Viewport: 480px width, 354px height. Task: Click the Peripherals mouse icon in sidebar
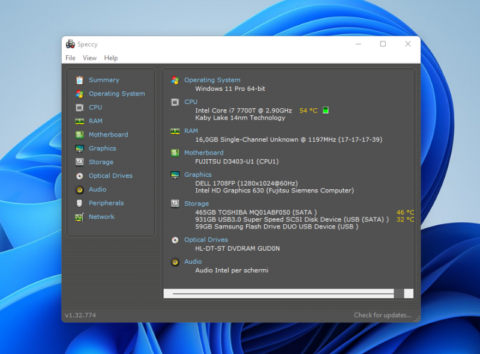(x=79, y=203)
